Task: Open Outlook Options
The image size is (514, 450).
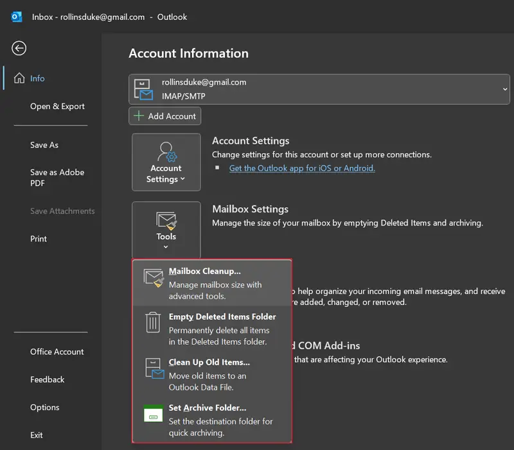Action: pyautogui.click(x=45, y=408)
